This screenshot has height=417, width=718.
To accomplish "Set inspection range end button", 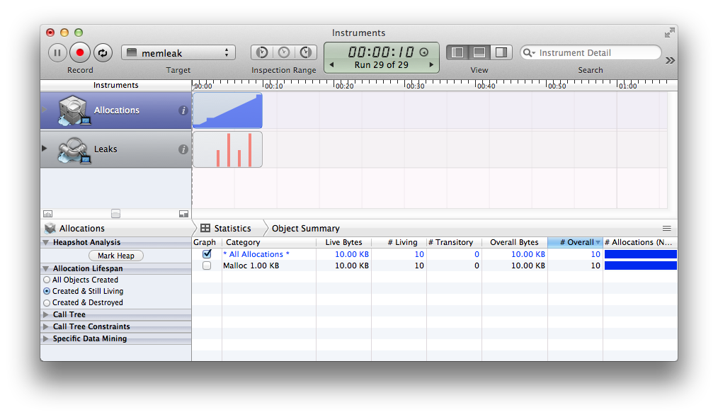I will click(306, 52).
